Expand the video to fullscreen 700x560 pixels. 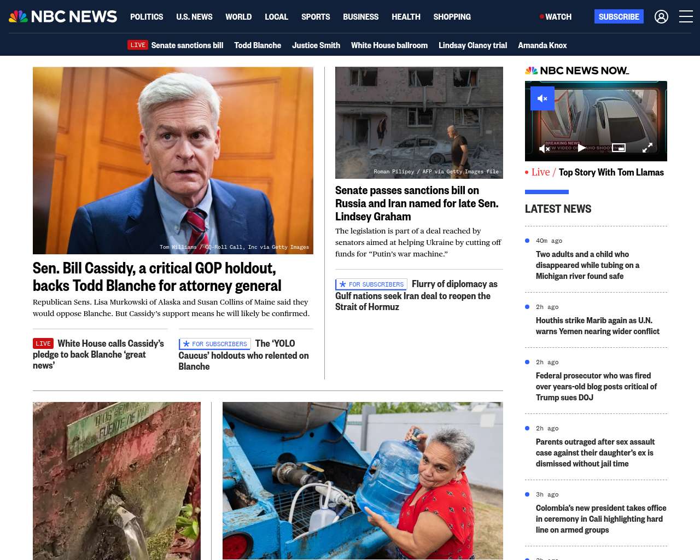pyautogui.click(x=647, y=148)
